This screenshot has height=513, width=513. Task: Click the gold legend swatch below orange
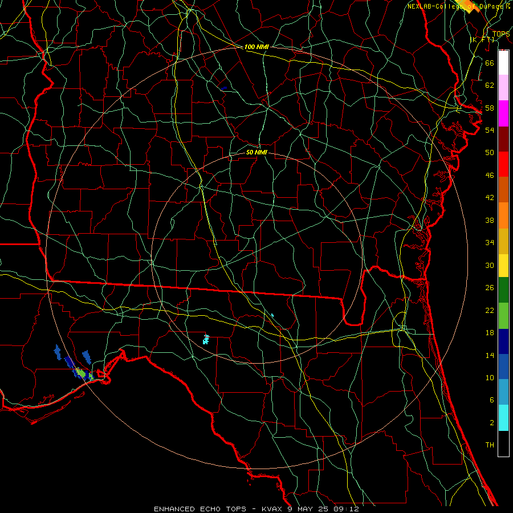click(x=503, y=242)
